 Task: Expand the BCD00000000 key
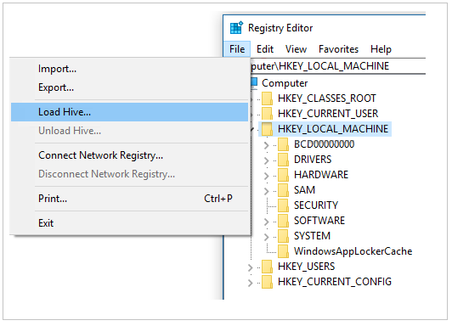pos(267,145)
